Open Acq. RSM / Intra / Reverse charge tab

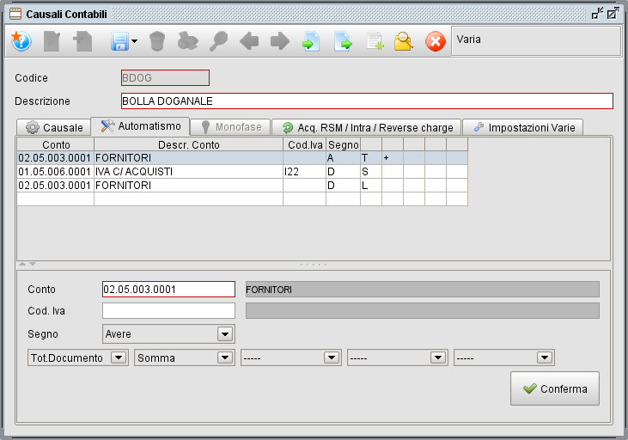pyautogui.click(x=367, y=127)
